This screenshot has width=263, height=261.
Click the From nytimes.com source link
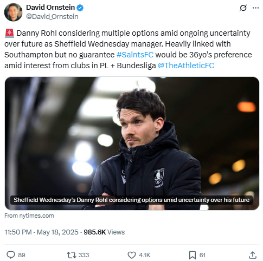[29, 216]
